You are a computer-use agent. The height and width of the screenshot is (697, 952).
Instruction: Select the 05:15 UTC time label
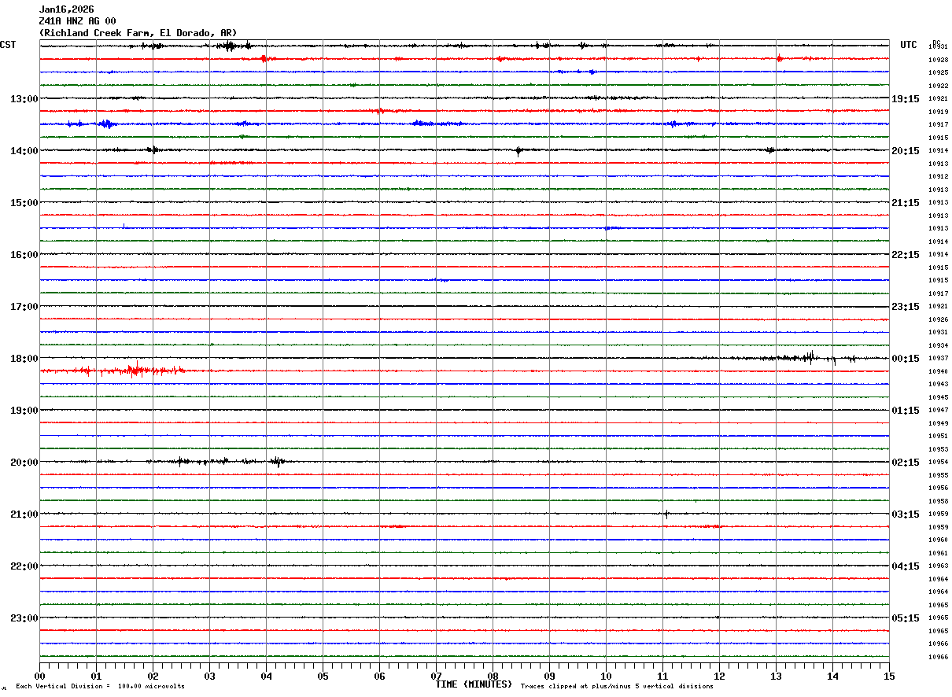pos(906,618)
